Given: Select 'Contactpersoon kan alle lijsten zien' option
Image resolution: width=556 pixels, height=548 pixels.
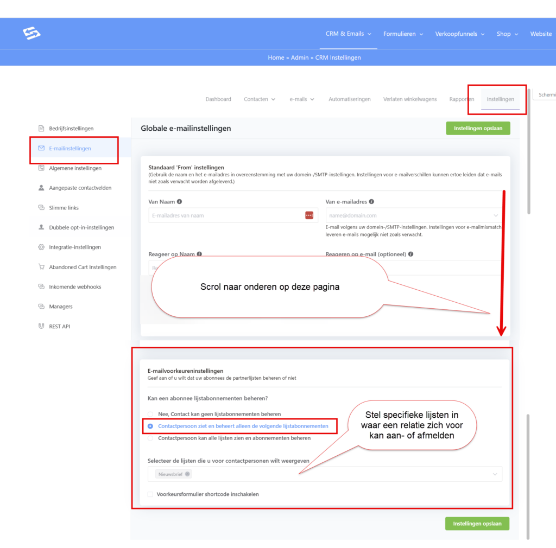Looking at the screenshot, I should point(150,438).
